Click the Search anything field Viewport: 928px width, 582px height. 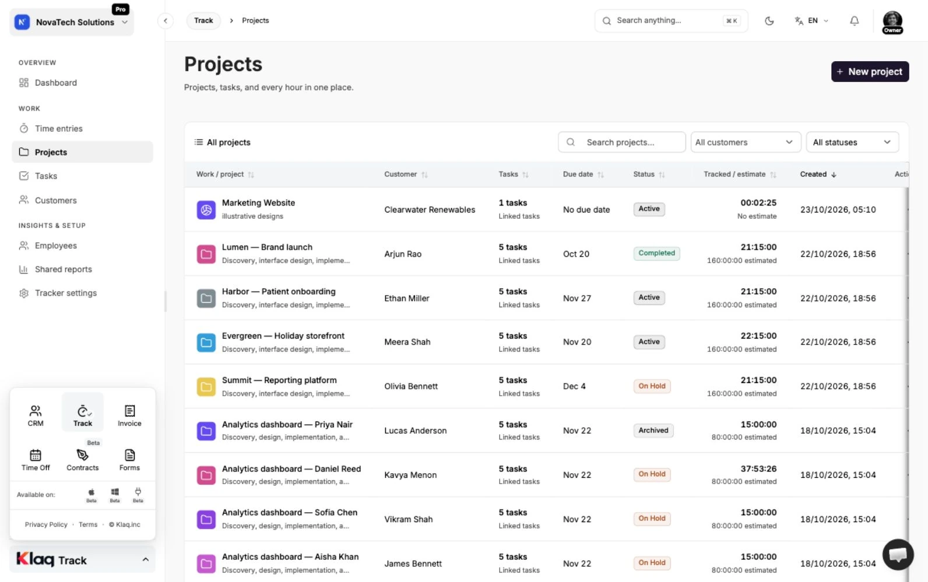click(x=671, y=21)
